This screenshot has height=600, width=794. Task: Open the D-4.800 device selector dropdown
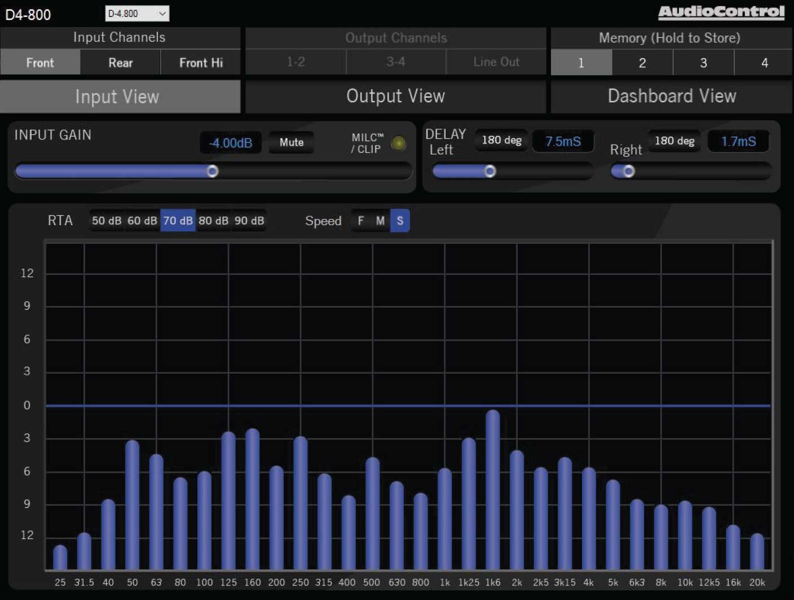tap(137, 13)
